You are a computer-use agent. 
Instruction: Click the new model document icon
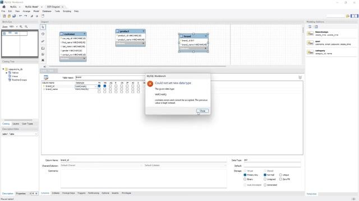click(x=4, y=16)
